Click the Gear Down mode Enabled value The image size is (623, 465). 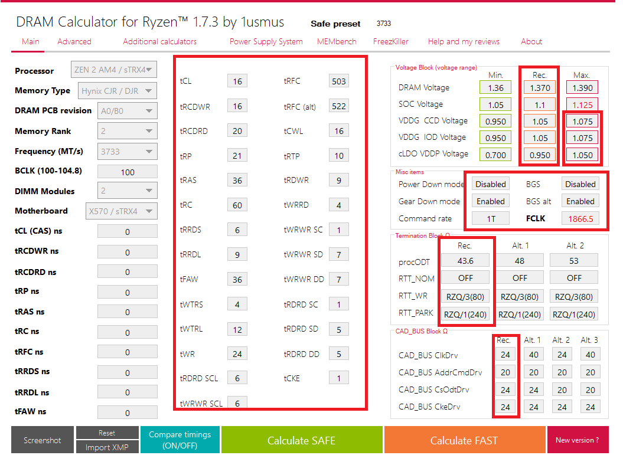tap(491, 201)
